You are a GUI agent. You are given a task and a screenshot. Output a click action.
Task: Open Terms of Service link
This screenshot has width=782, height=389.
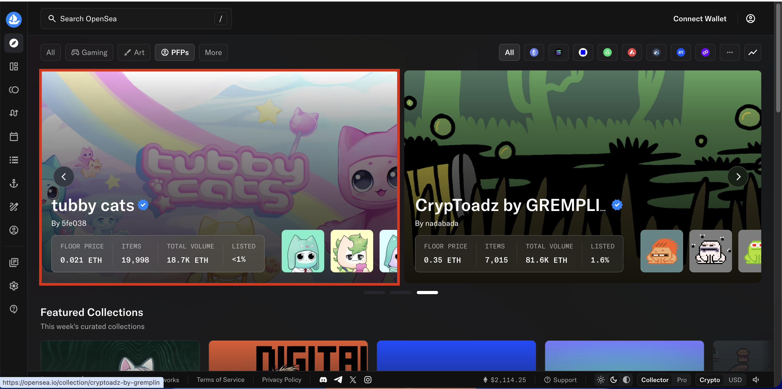(221, 380)
